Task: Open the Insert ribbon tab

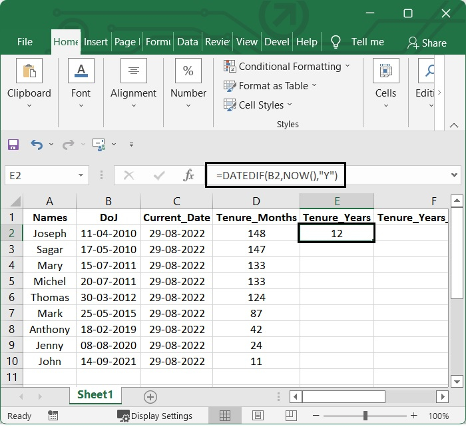Action: click(x=96, y=42)
